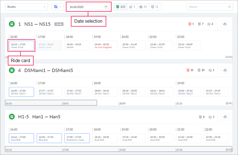Print the DSMiami1 — DSMiami5 route schedule
Screen dimensions: 238x155
click(x=225, y=70)
